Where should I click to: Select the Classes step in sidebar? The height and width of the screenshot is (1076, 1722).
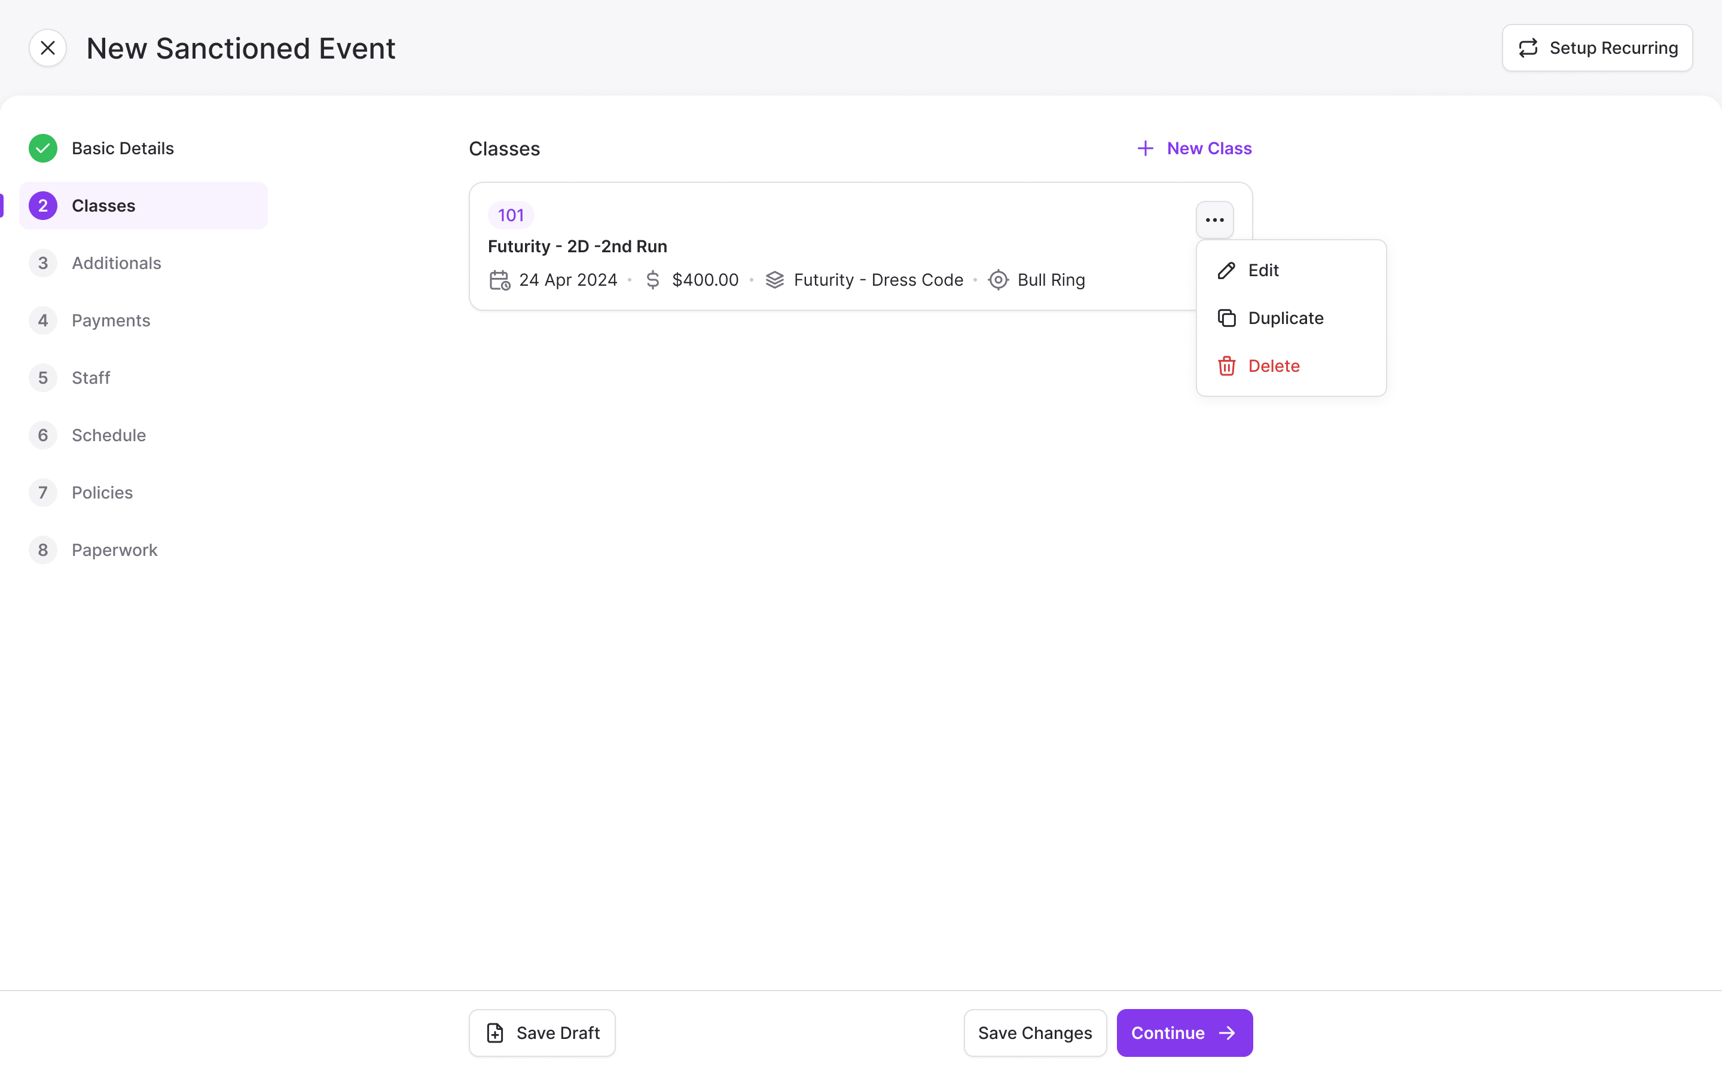[143, 206]
